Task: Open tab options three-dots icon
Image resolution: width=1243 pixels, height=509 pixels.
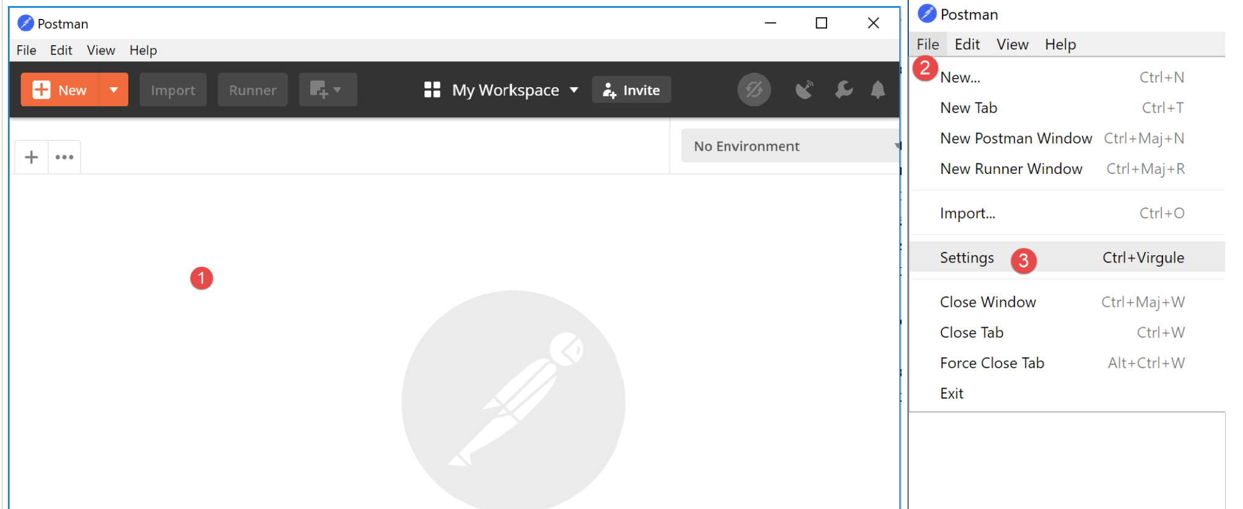Action: coord(64,157)
